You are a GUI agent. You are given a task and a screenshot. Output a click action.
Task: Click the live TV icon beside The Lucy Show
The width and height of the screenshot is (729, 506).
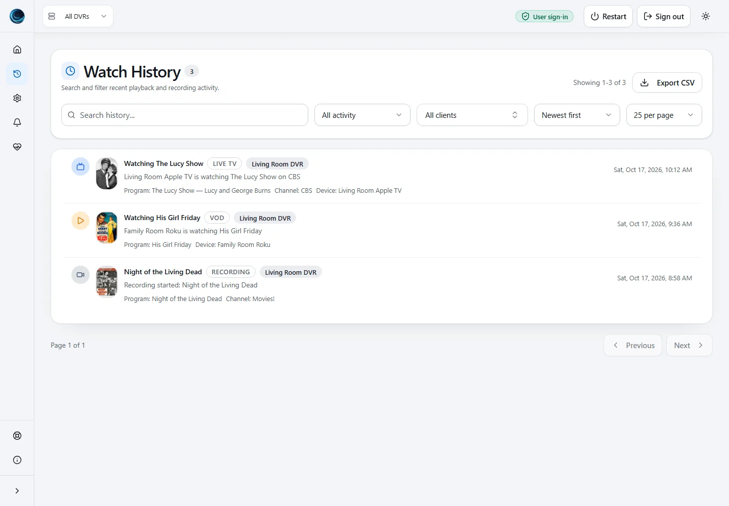[x=80, y=166]
